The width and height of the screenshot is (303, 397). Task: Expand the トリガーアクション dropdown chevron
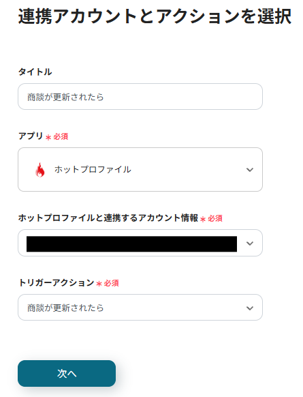pyautogui.click(x=250, y=308)
